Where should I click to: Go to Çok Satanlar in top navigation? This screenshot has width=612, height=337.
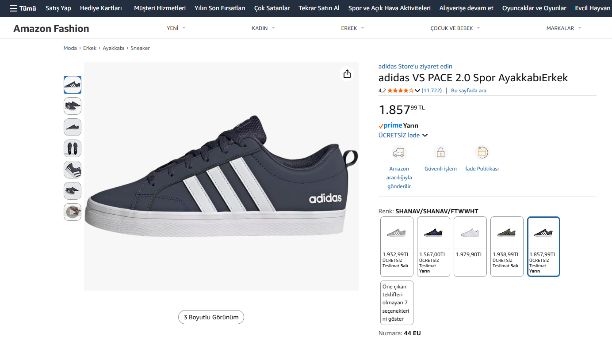pyautogui.click(x=272, y=8)
